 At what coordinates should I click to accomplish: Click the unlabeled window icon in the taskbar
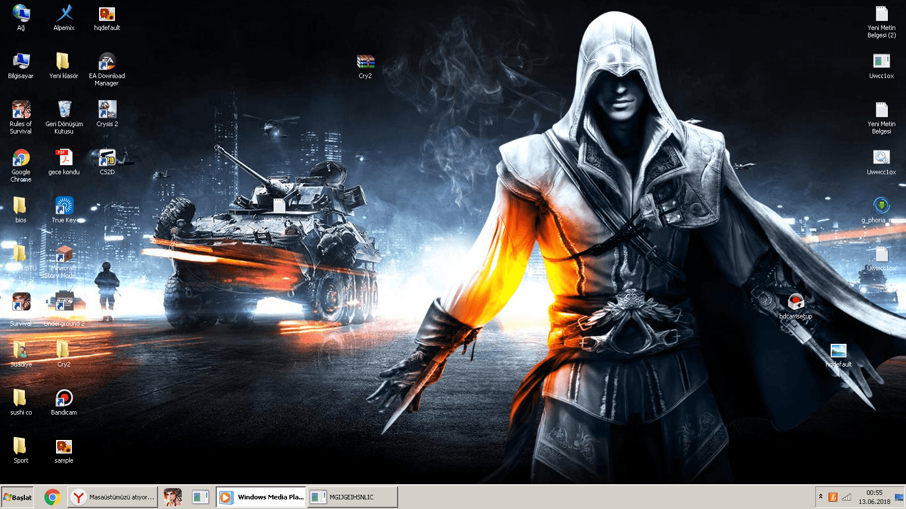click(200, 497)
